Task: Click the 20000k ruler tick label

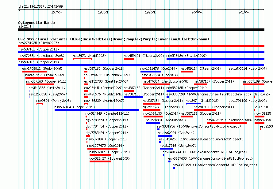Action: click(x=197, y=12)
